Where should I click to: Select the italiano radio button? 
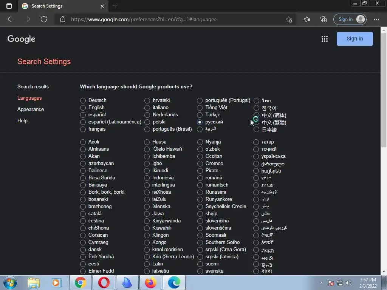point(147,108)
